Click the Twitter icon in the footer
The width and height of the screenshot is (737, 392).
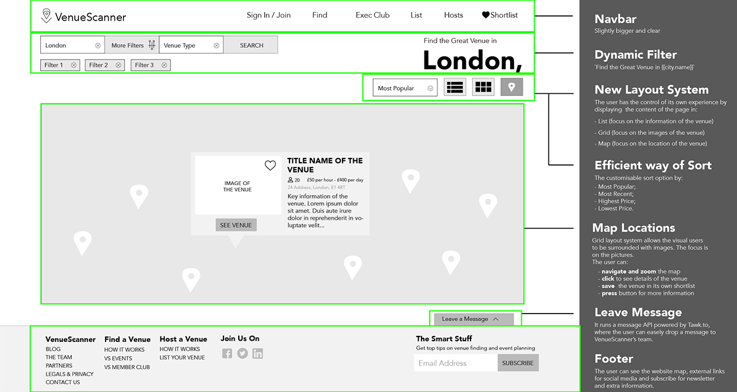[x=242, y=353]
